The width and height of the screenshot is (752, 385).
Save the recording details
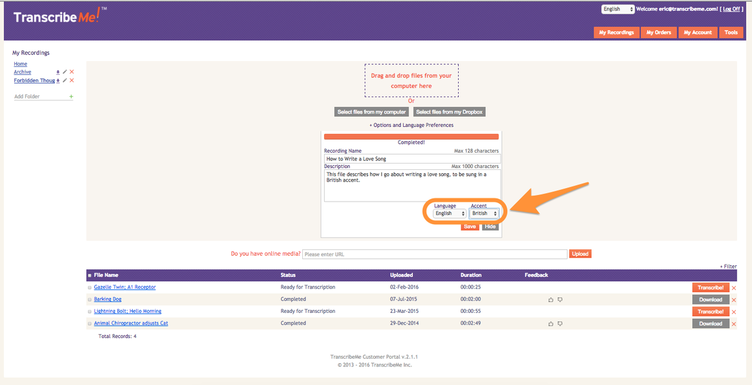[x=470, y=227]
